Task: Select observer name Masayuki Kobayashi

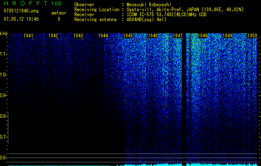Action: 149,5
